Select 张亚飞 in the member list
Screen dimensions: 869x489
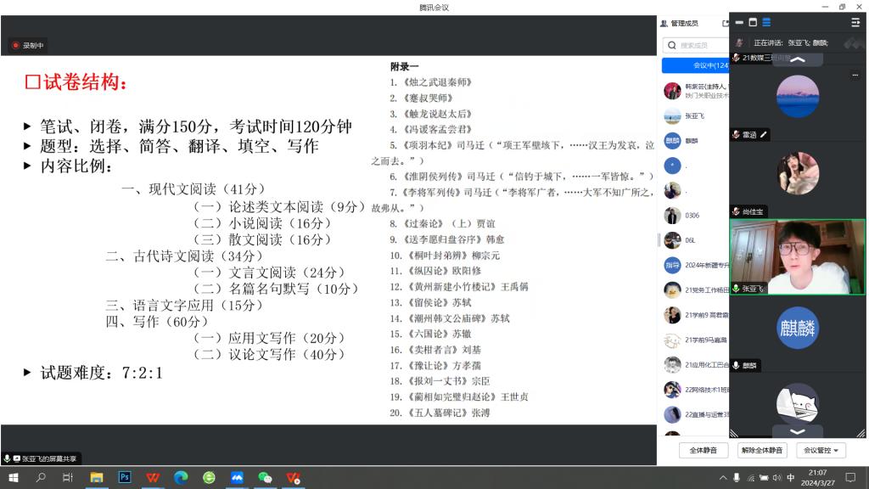(693, 116)
